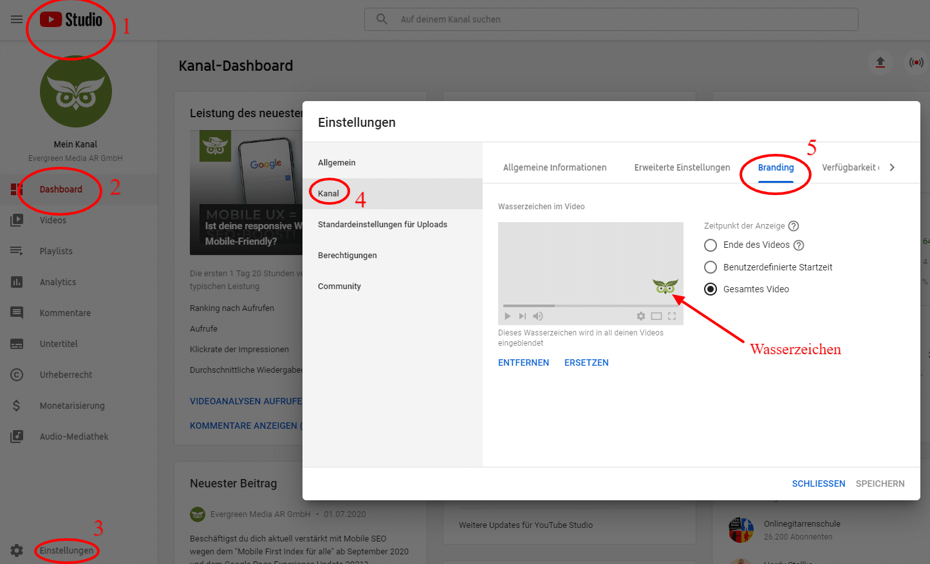Click the Einstellungen gear icon

pyautogui.click(x=17, y=550)
